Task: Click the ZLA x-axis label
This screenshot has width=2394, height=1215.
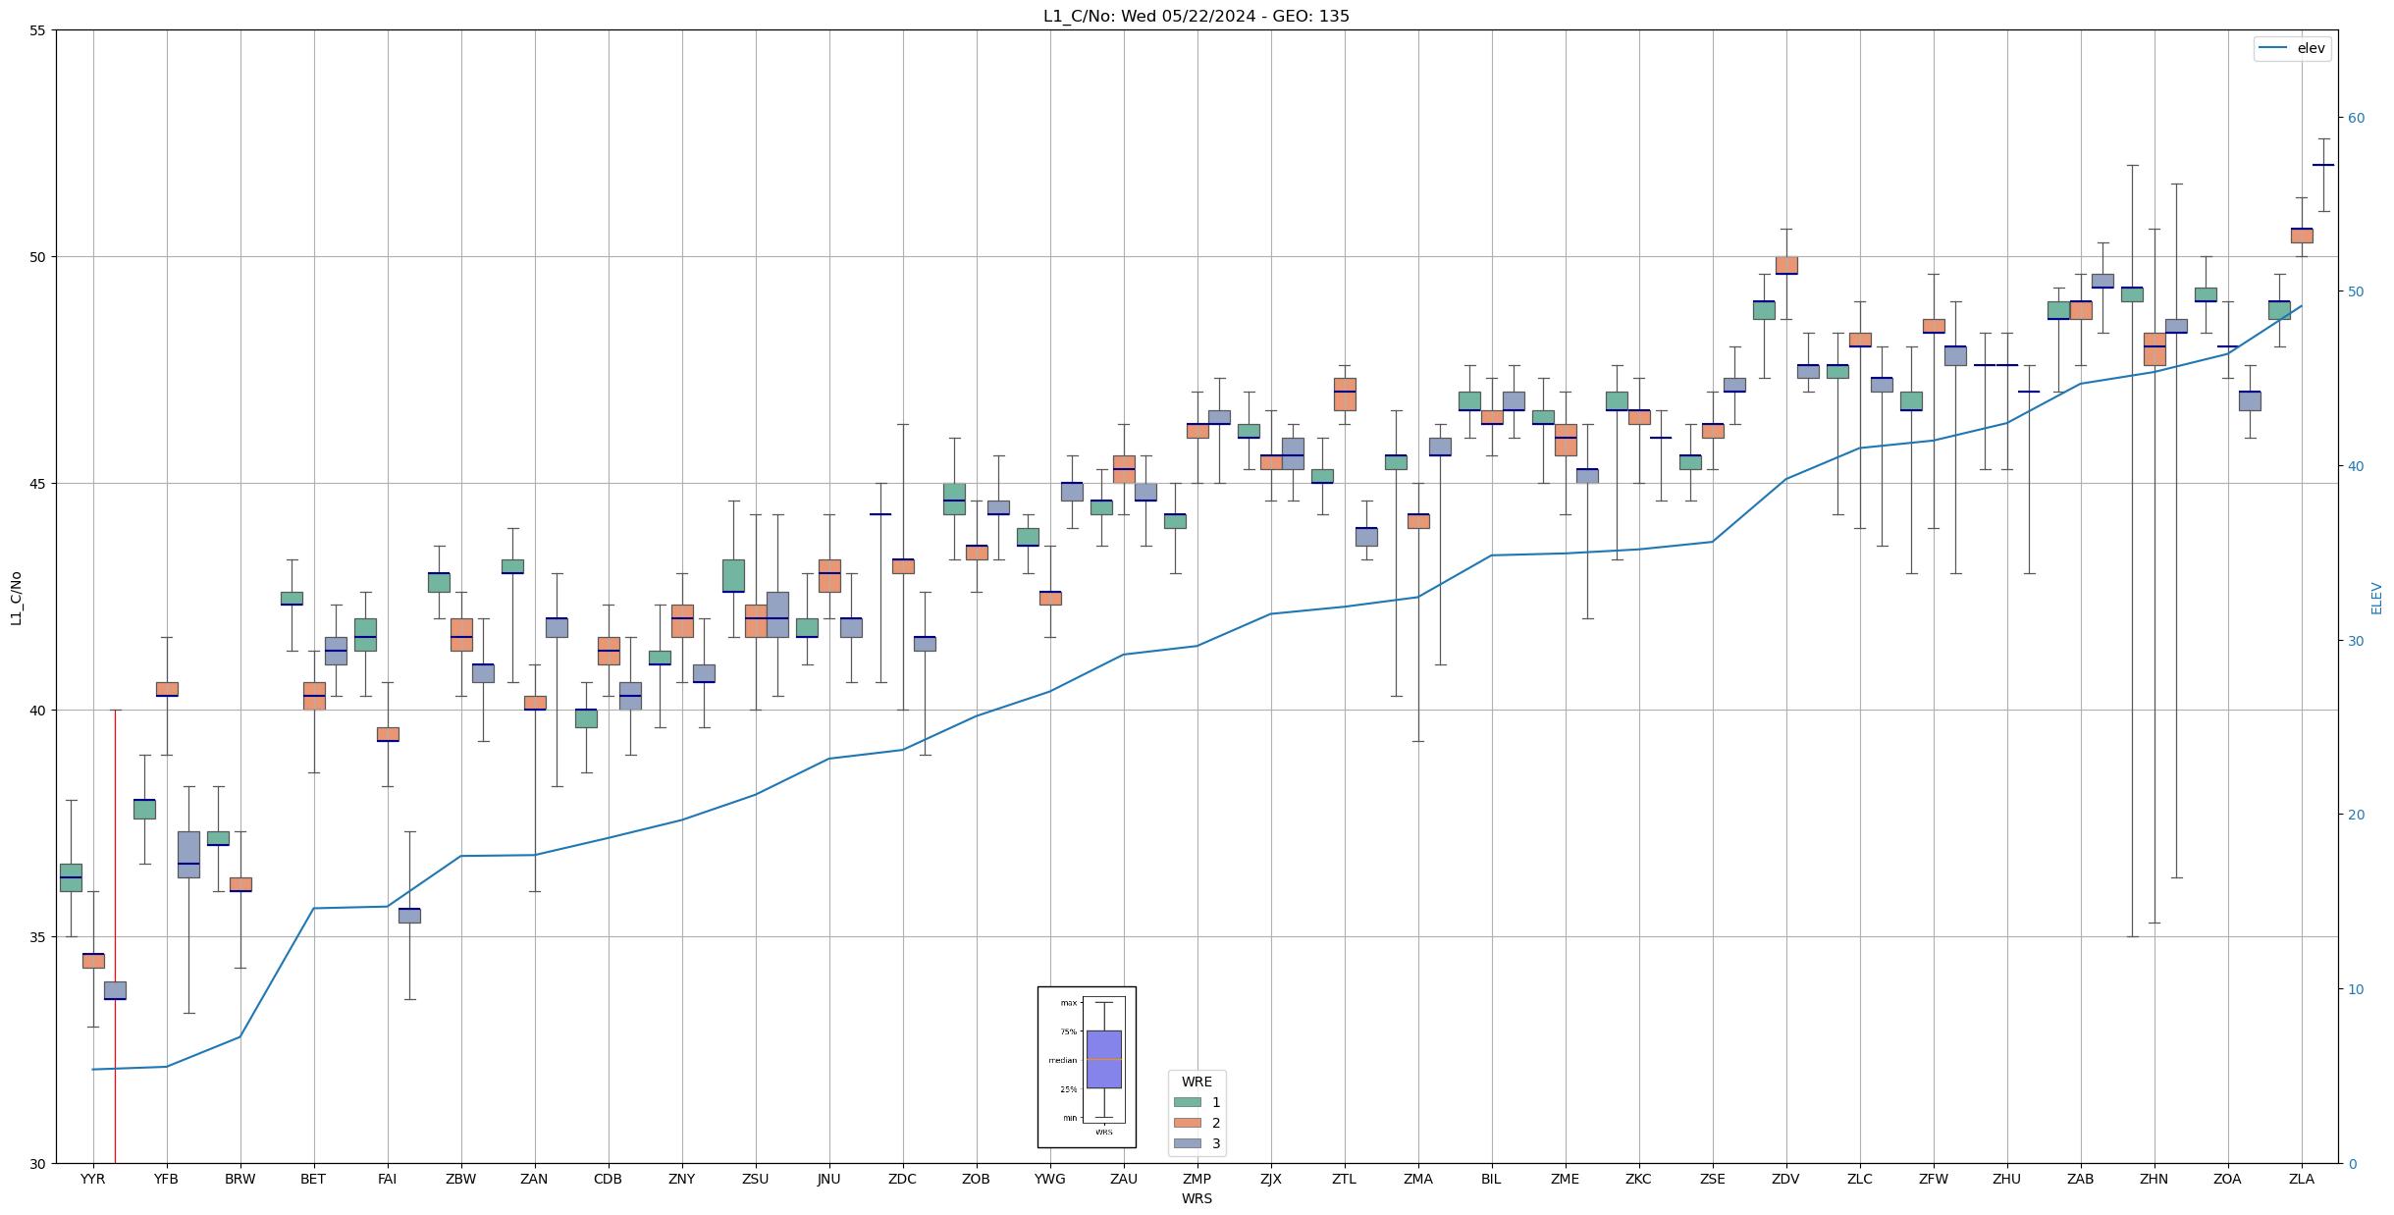Action: [2302, 1179]
